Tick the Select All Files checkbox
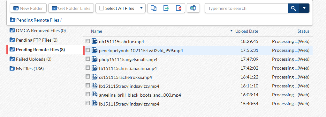This screenshot has width=326, height=117. 102,8
